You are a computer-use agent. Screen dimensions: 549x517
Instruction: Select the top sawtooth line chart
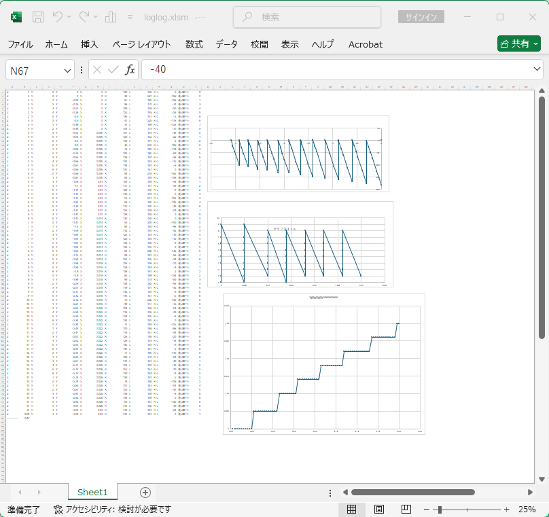click(x=298, y=154)
